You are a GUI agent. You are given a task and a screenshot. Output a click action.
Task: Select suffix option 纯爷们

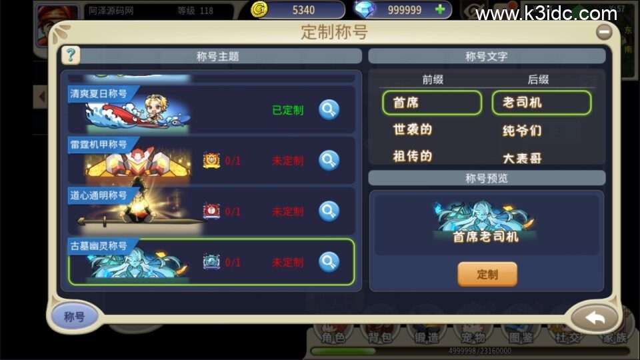522,131
